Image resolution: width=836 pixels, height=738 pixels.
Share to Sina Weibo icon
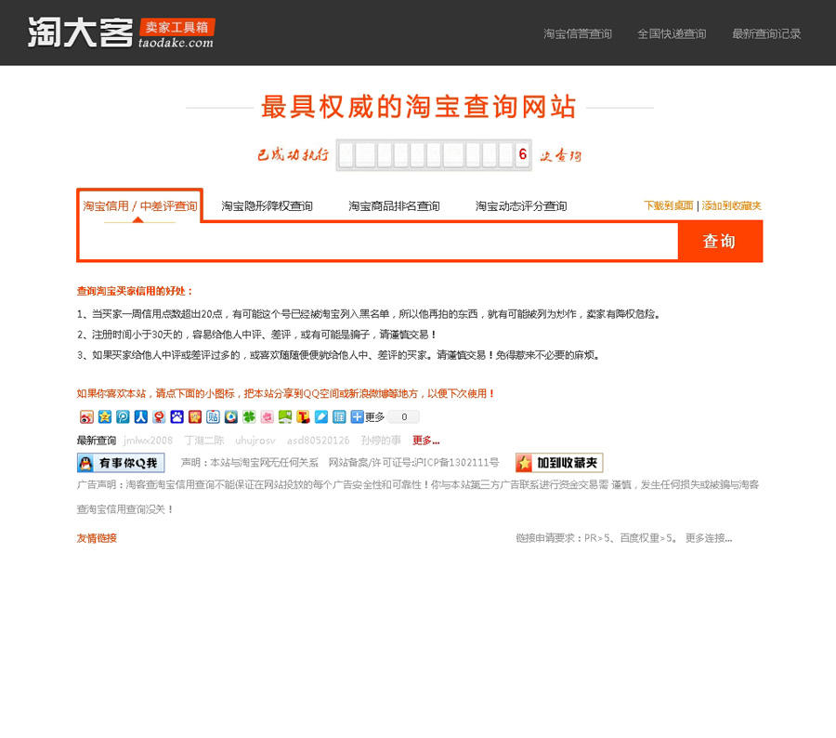[x=86, y=416]
